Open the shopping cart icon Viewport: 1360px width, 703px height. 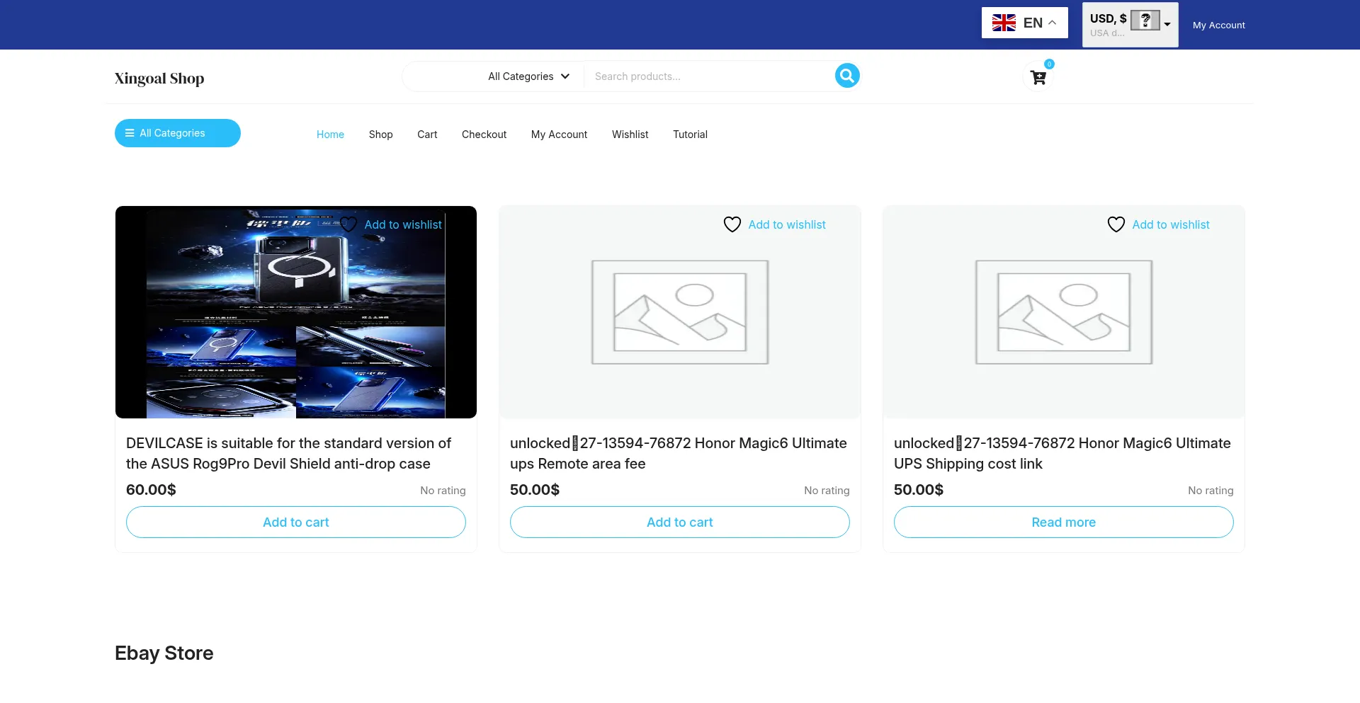point(1038,78)
